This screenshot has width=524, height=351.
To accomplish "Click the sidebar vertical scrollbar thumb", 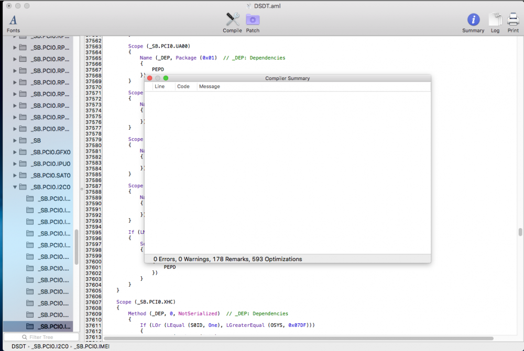I will click(x=76, y=247).
